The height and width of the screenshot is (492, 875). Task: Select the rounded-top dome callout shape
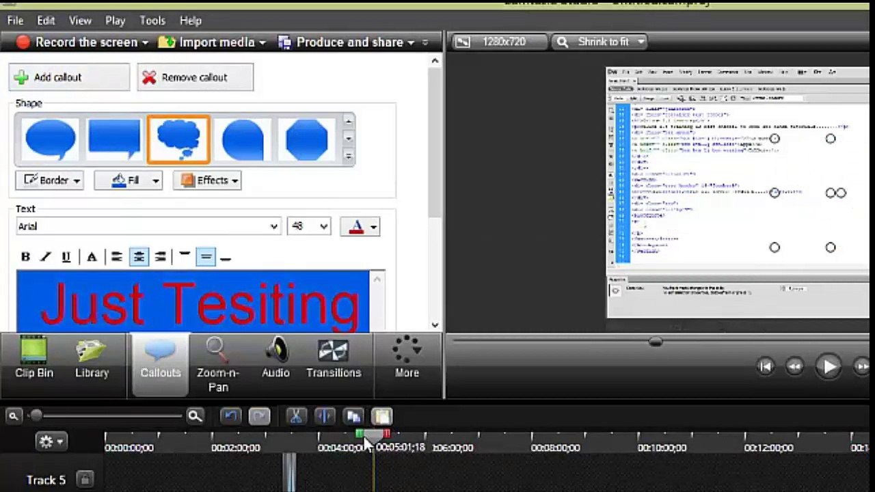(x=243, y=140)
